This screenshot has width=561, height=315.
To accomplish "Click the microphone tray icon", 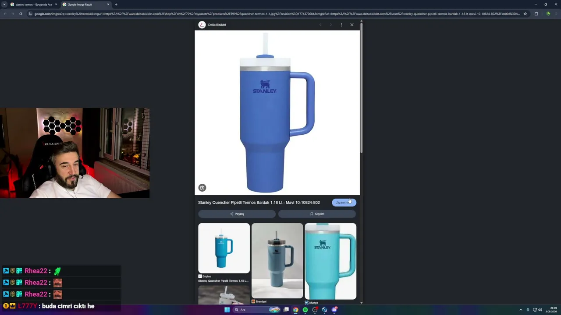I will pyautogui.click(x=528, y=310).
